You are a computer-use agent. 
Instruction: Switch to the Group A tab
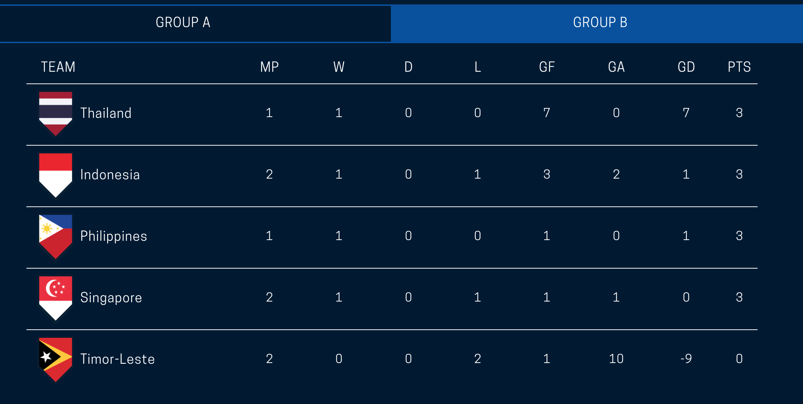pos(183,23)
